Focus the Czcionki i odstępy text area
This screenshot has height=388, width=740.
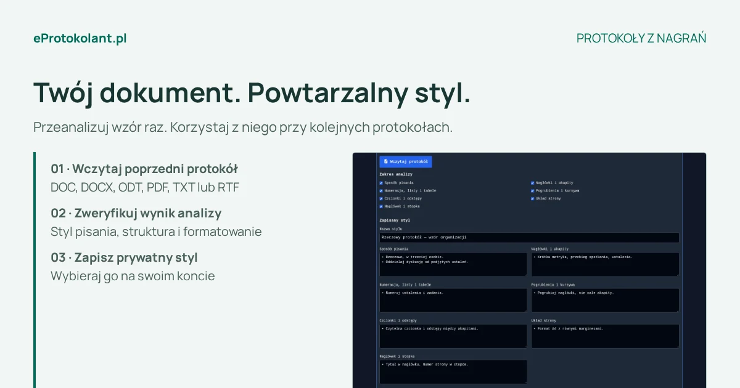coord(453,336)
